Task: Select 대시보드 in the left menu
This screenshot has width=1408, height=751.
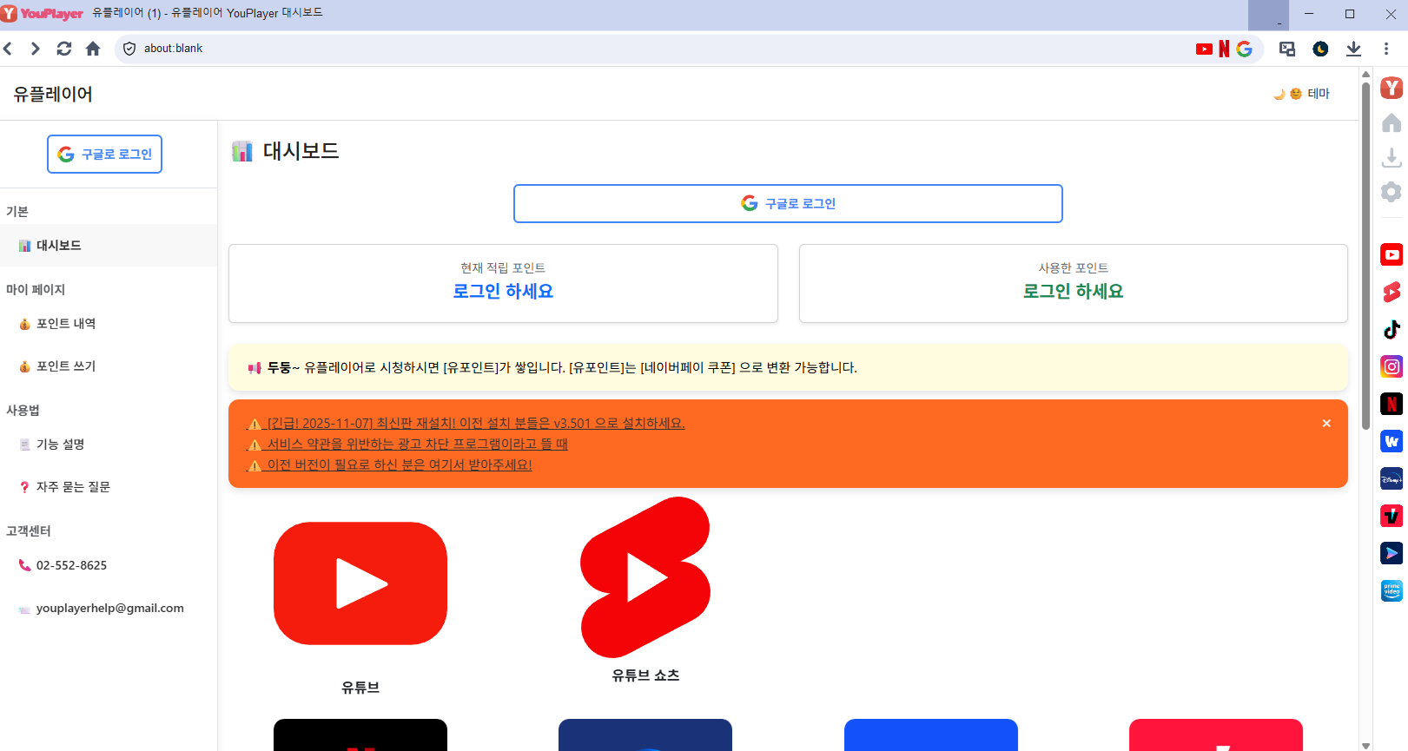Action: [x=109, y=246]
